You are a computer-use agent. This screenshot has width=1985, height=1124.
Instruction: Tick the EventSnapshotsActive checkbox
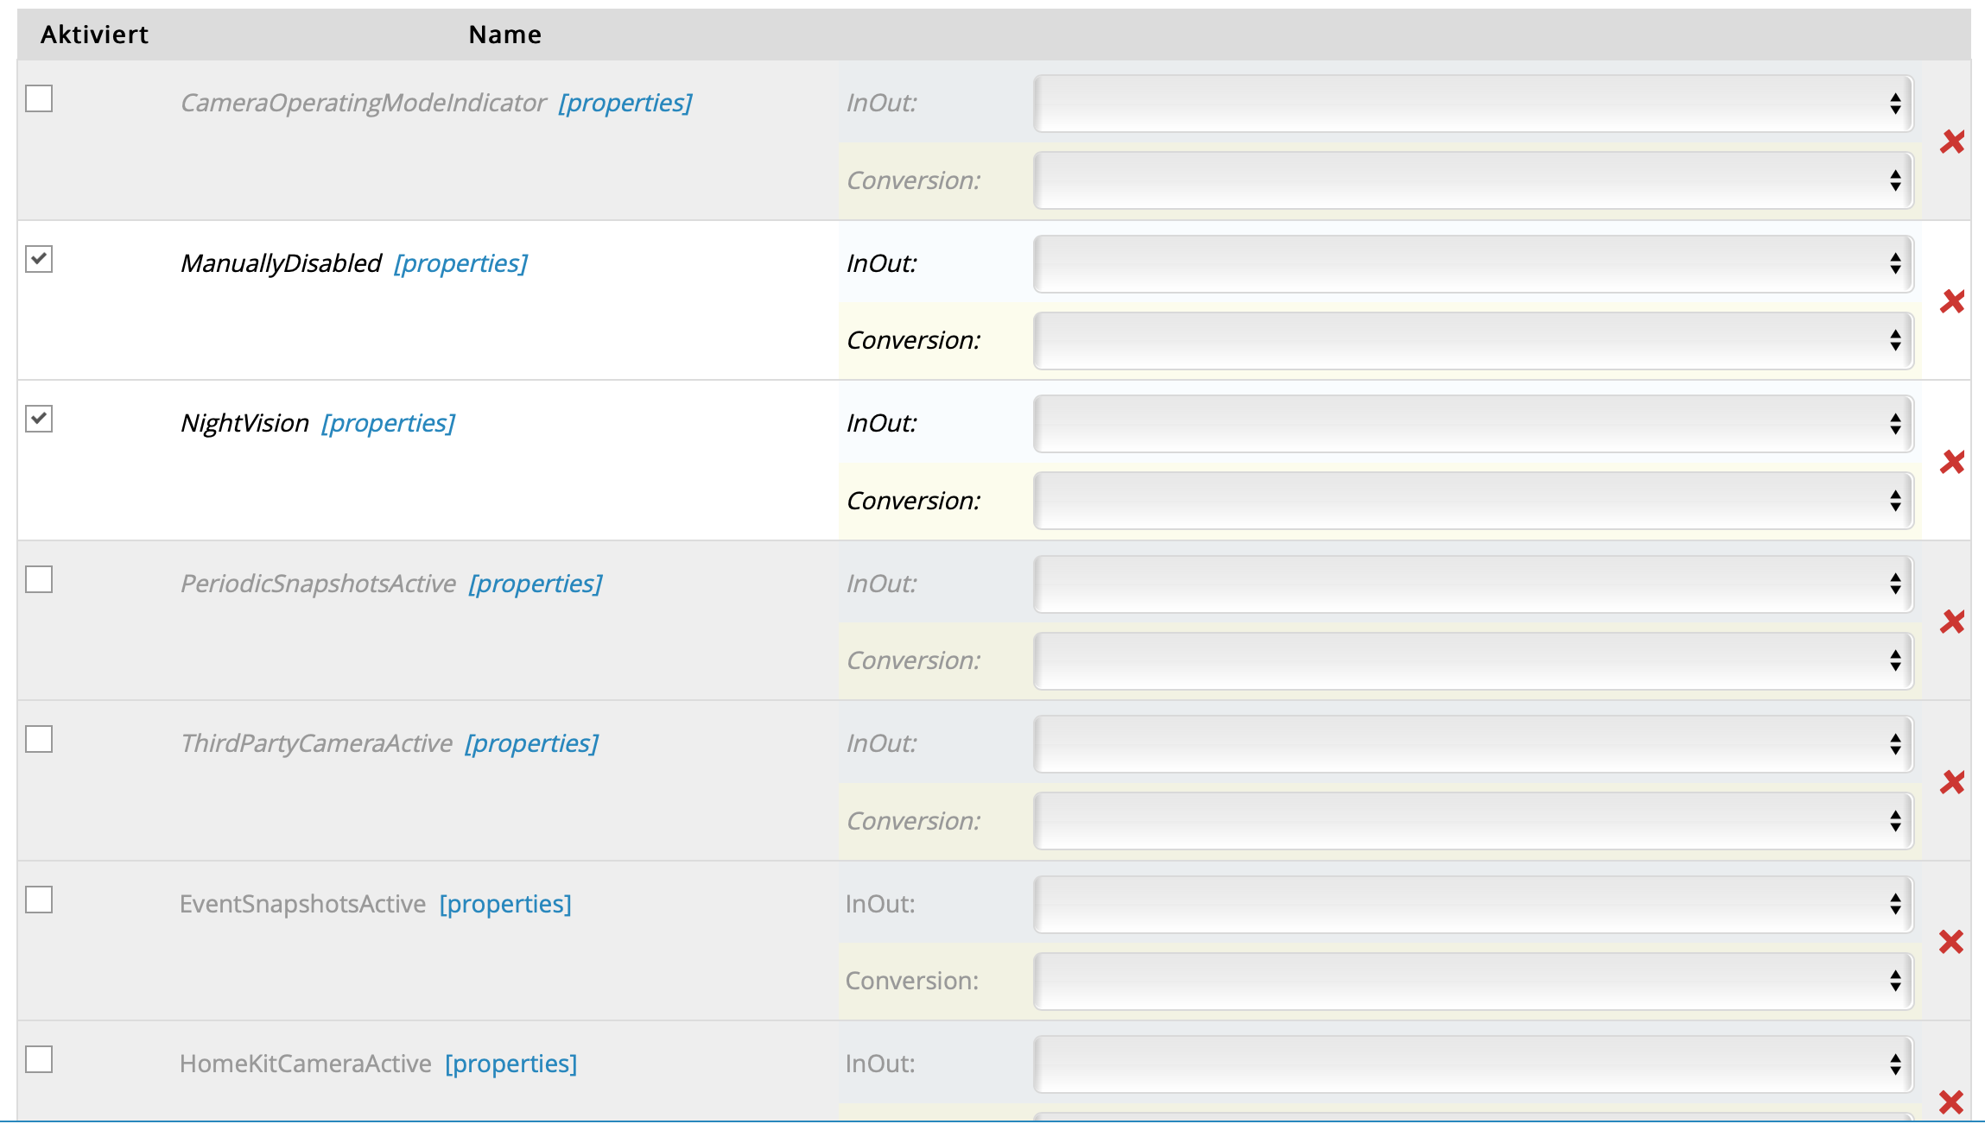39,900
